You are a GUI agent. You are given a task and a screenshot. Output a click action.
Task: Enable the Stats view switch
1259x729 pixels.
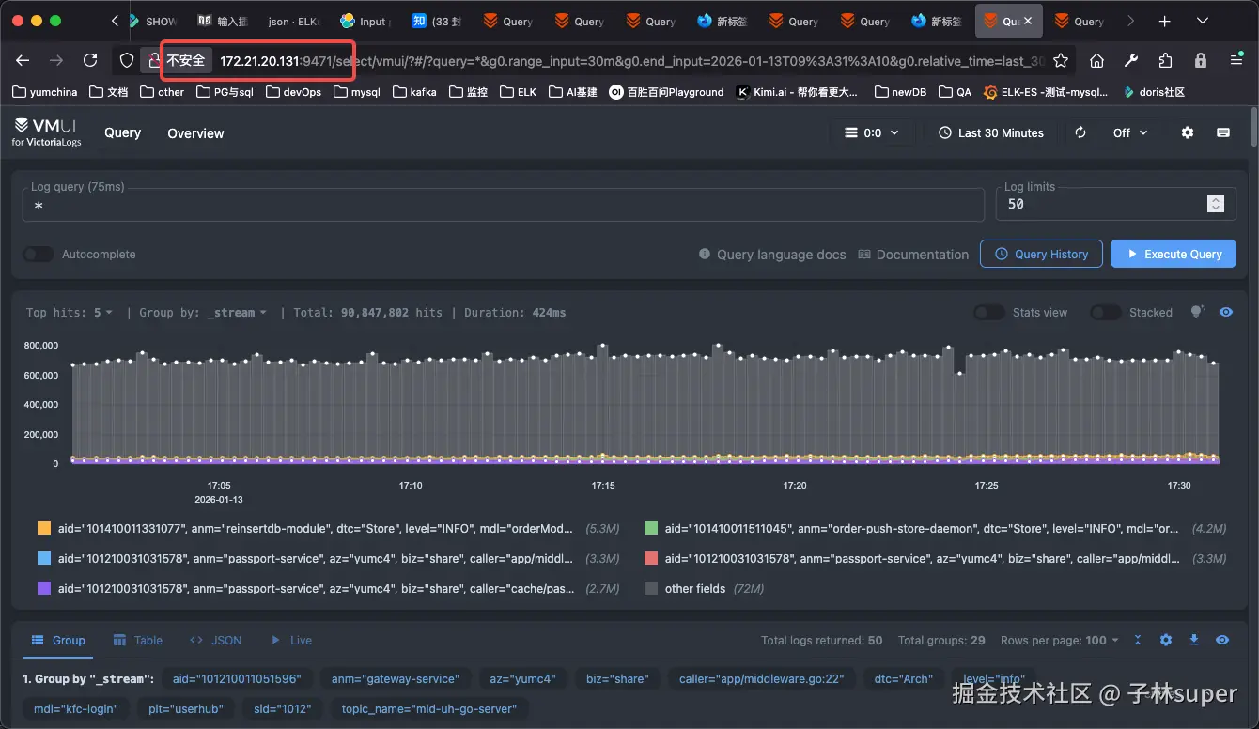pos(989,312)
